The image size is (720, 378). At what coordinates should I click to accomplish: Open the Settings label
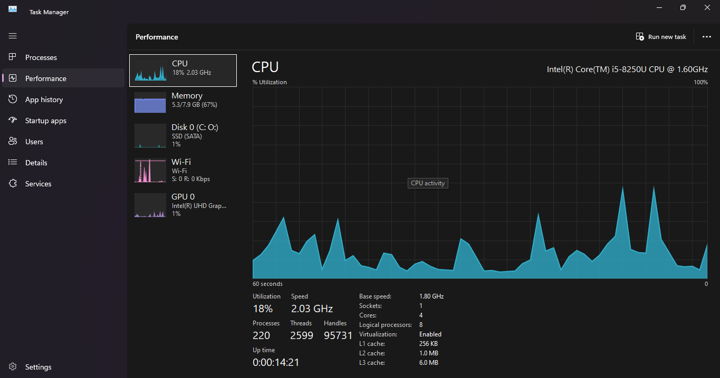[x=39, y=367]
